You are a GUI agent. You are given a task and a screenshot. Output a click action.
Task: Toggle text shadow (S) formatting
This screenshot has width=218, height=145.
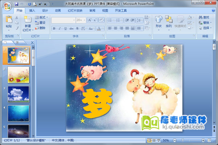[77, 28]
